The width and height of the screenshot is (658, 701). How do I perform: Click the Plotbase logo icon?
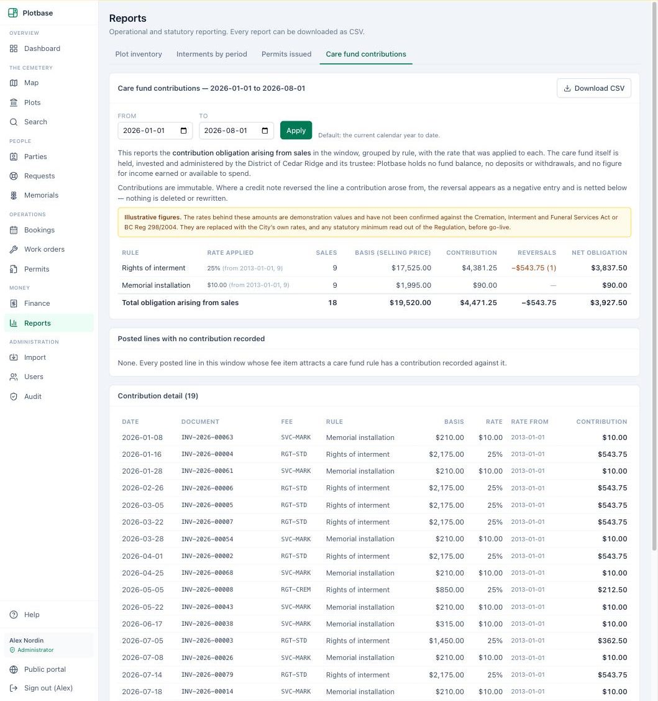point(13,13)
